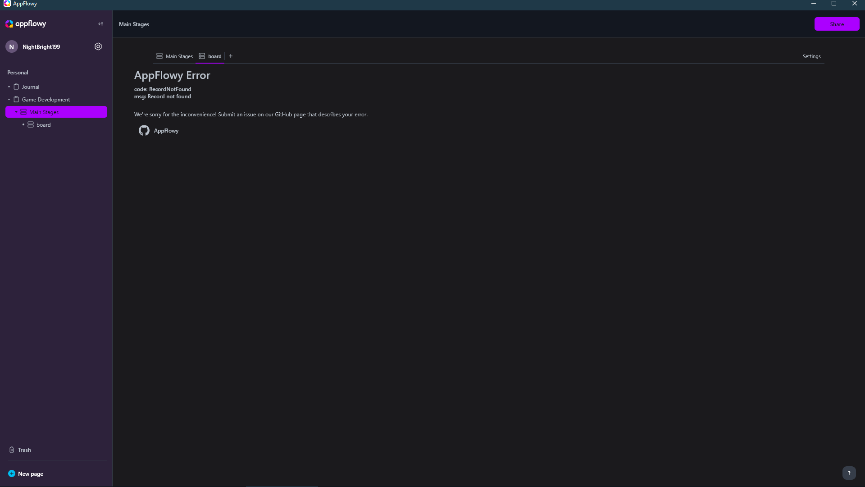Create a New page

click(30, 473)
